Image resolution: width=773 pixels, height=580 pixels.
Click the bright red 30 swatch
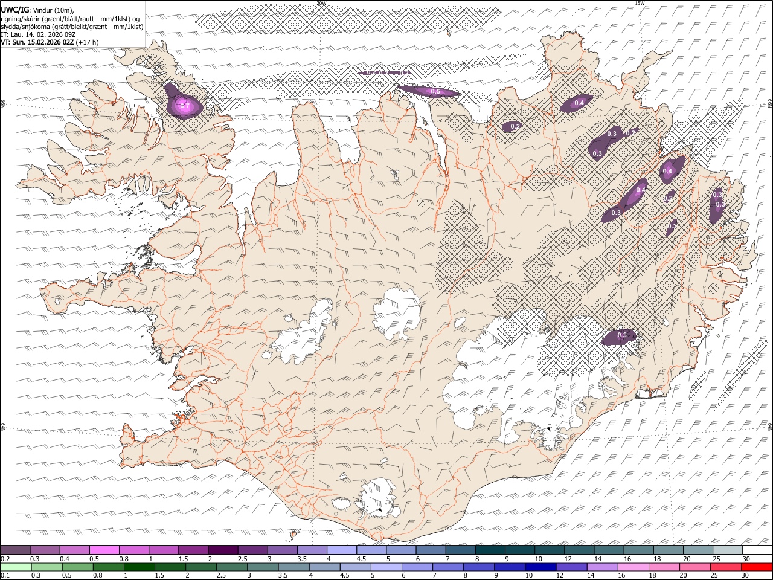(x=756, y=567)
